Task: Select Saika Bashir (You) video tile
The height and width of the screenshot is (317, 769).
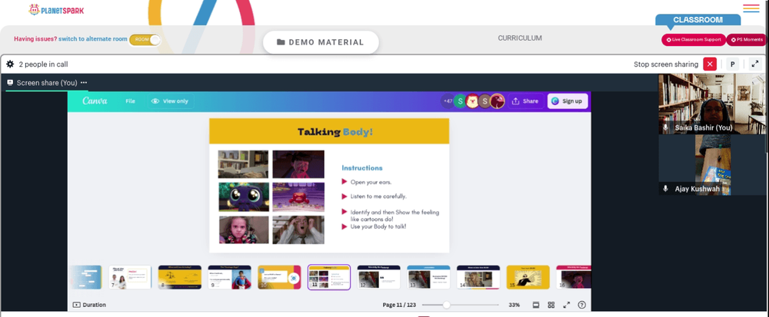Action: point(711,104)
